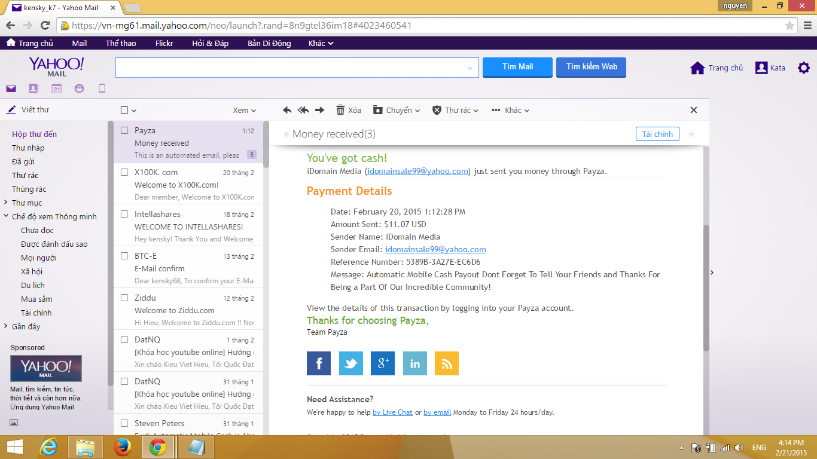The height and width of the screenshot is (459, 817).
Task: Open the LinkedIn icon in email
Action: click(x=415, y=363)
